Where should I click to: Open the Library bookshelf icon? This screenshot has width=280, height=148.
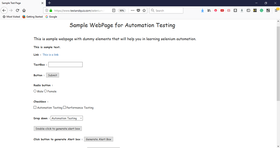pos(209,11)
